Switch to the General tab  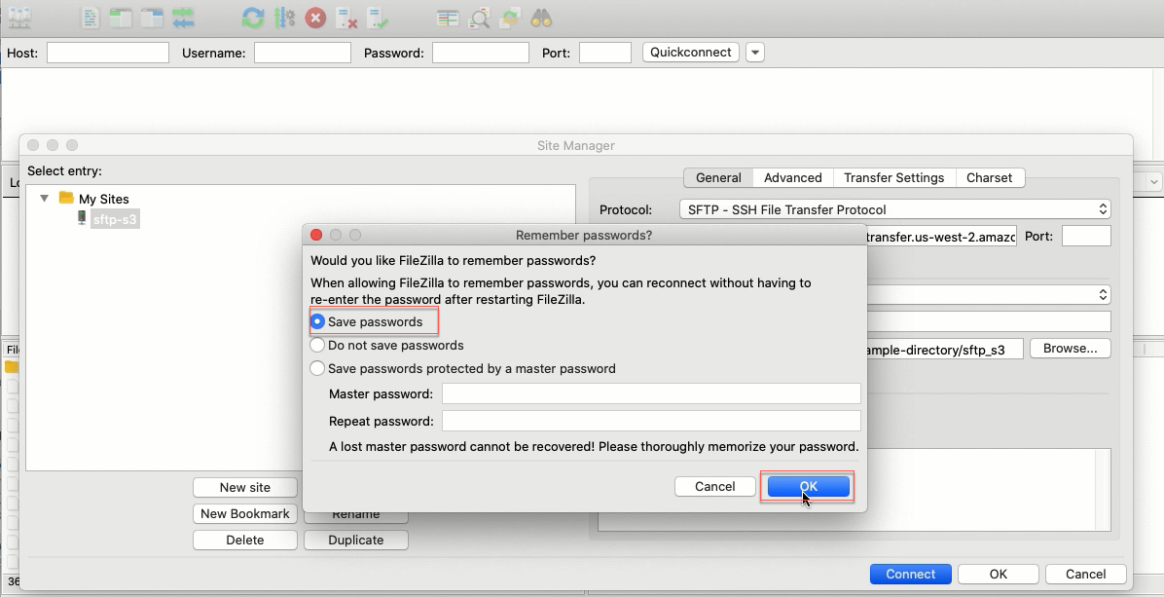(x=718, y=178)
